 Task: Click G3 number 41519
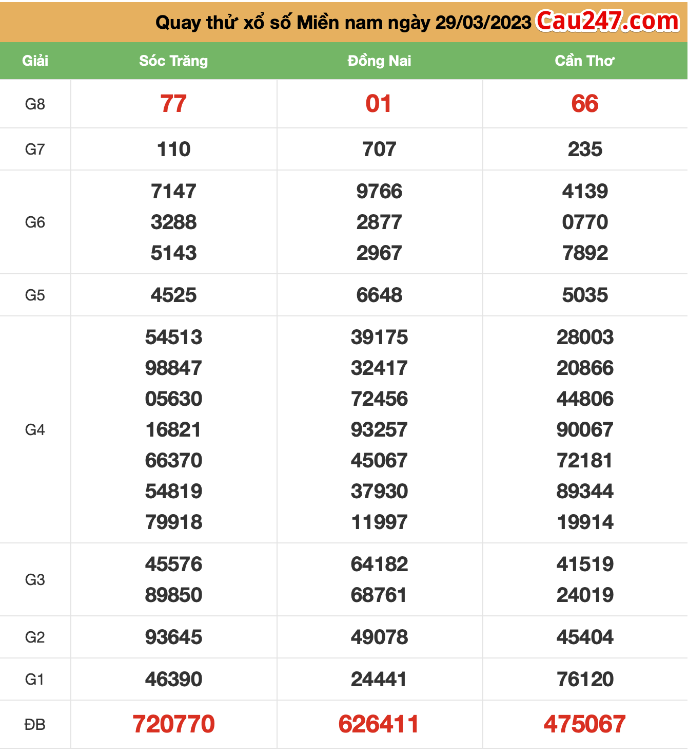585,564
